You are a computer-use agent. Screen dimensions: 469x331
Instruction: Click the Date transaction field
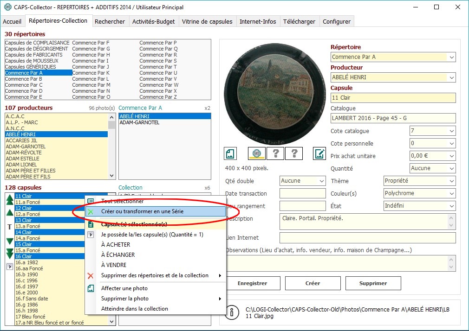pyautogui.click(x=302, y=194)
